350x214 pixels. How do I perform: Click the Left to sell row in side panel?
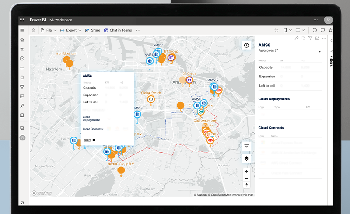point(290,86)
